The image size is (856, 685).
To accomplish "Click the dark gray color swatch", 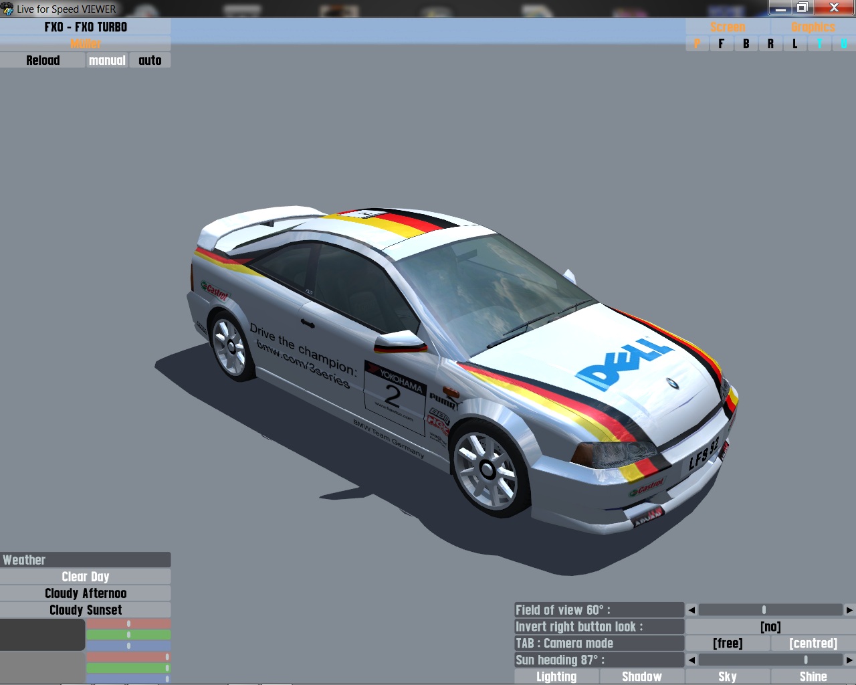I will tap(42, 635).
